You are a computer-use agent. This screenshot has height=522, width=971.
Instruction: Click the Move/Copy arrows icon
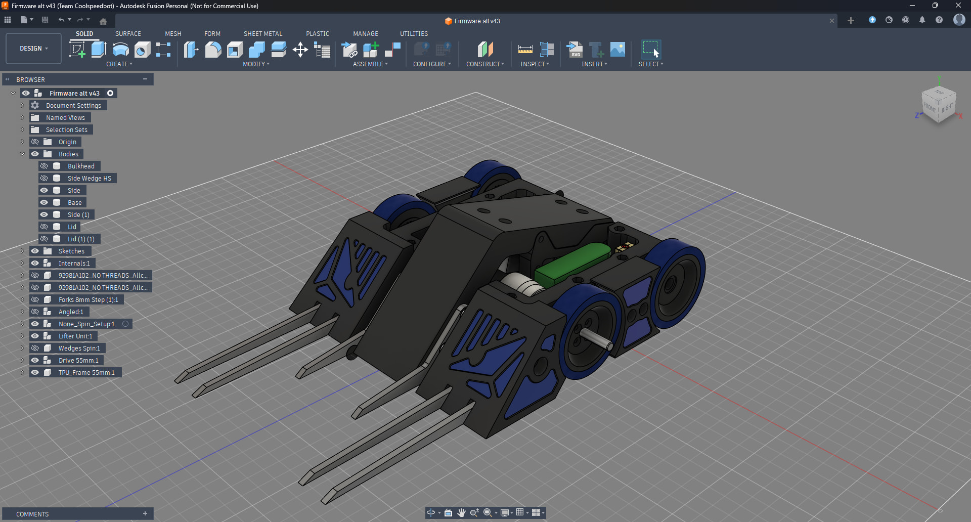click(300, 50)
